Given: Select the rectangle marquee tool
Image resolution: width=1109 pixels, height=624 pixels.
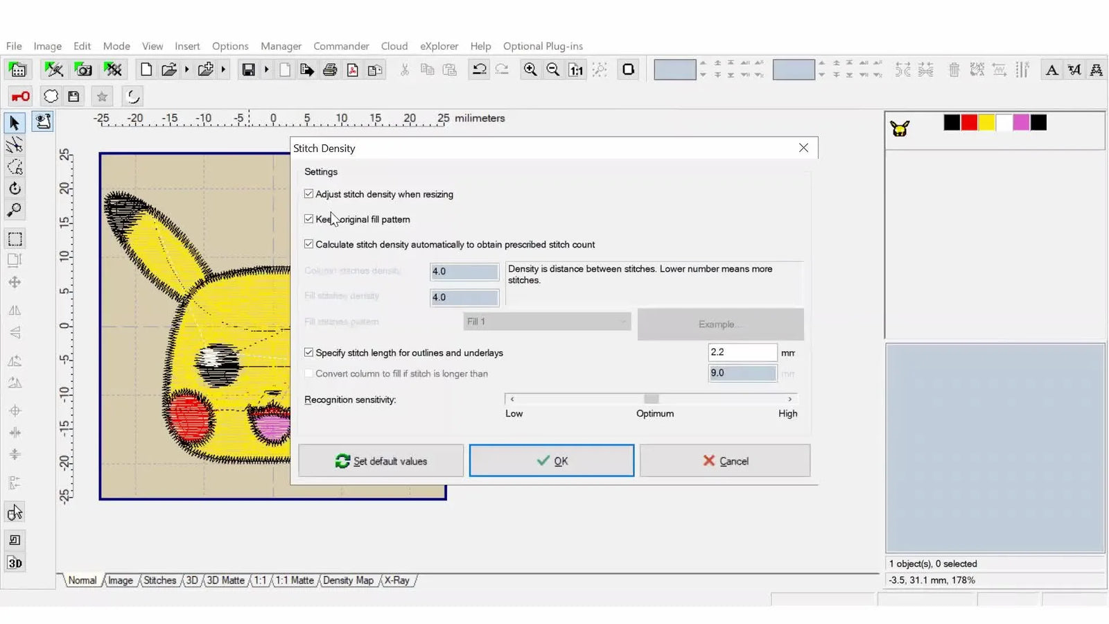Looking at the screenshot, I should tap(15, 239).
